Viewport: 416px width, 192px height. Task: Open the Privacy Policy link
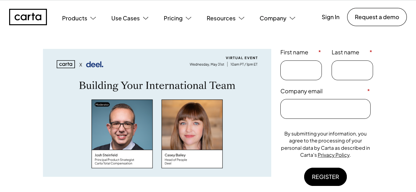334,155
